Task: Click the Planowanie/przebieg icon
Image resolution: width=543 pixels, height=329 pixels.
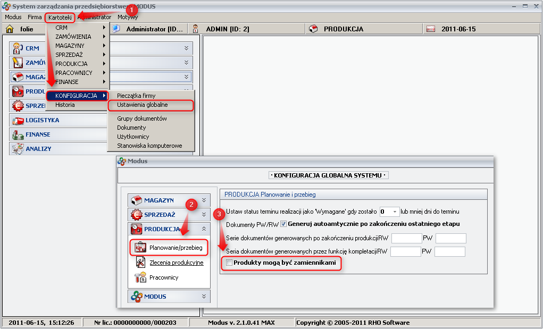Action: click(140, 247)
